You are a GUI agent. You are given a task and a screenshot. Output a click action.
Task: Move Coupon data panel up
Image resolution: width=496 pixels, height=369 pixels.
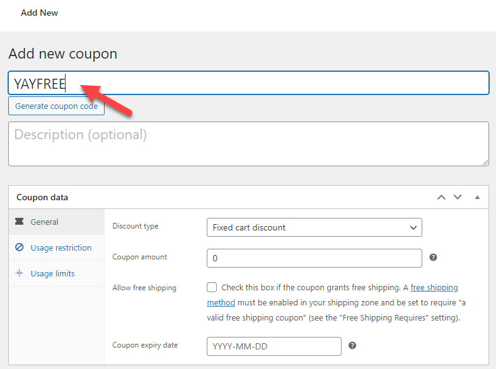(441, 198)
